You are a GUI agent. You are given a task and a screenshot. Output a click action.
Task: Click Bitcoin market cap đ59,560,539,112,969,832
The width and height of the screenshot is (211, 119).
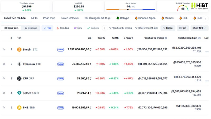[152, 49]
